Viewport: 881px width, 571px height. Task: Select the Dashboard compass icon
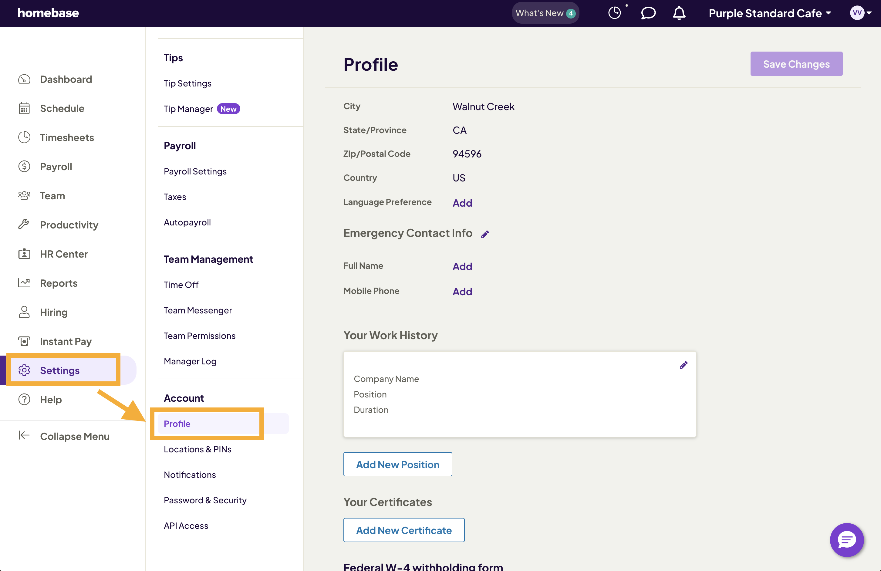tap(24, 79)
